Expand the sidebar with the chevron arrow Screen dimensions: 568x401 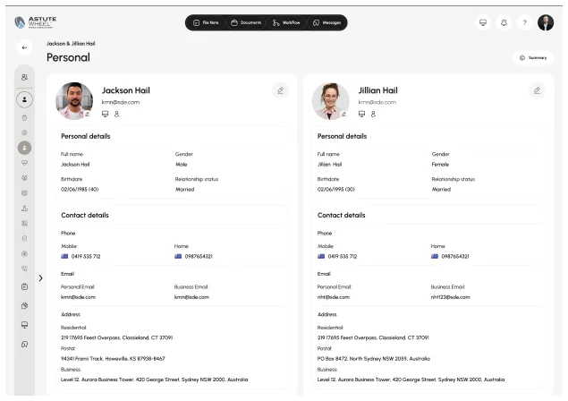(40, 278)
